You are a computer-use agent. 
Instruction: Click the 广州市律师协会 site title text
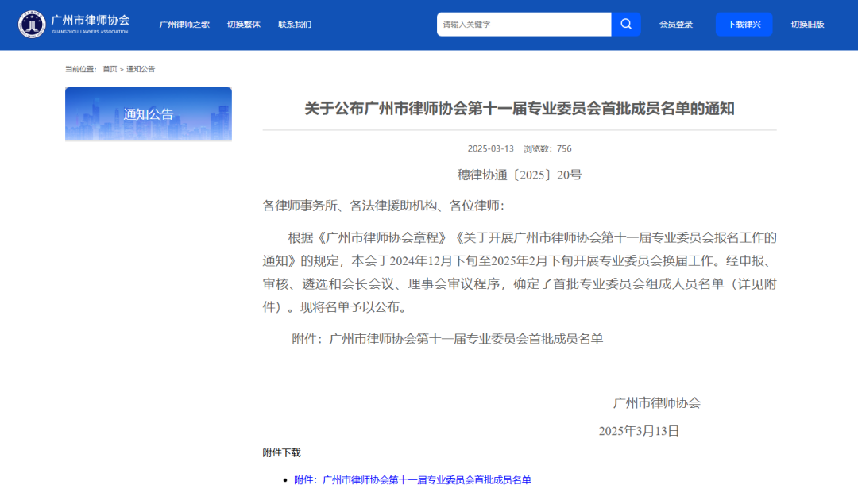pyautogui.click(x=91, y=20)
